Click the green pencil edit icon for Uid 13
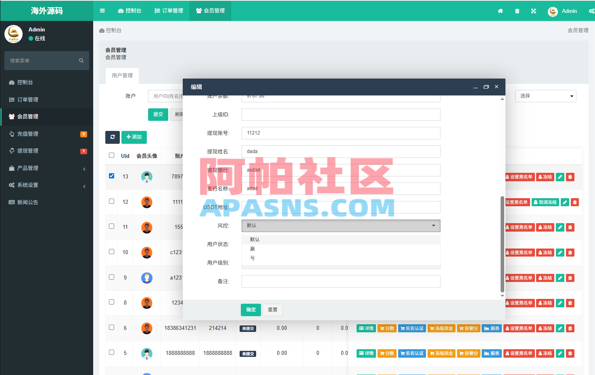 pos(560,177)
